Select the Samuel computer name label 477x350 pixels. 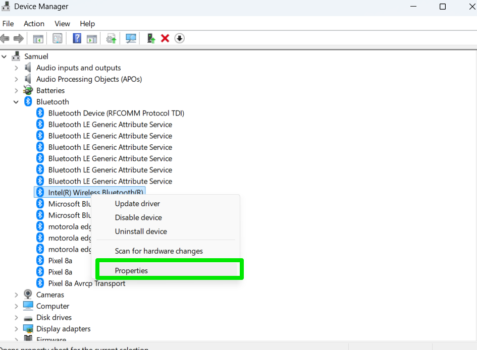36,56
